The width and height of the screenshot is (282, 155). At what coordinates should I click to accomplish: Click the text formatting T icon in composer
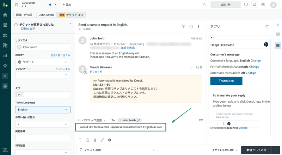click(80, 140)
